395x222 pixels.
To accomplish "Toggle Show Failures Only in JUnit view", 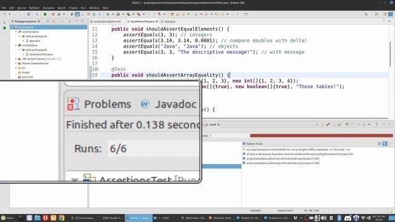I will [328, 125].
